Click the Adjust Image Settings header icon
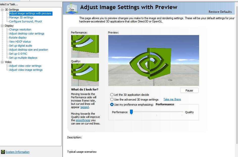 pyautogui.click(x=72, y=8)
